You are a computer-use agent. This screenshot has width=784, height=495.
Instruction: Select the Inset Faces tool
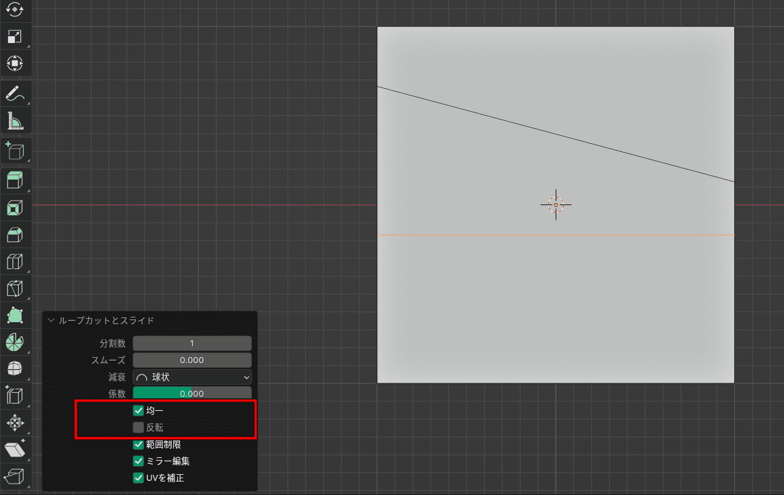coord(15,207)
